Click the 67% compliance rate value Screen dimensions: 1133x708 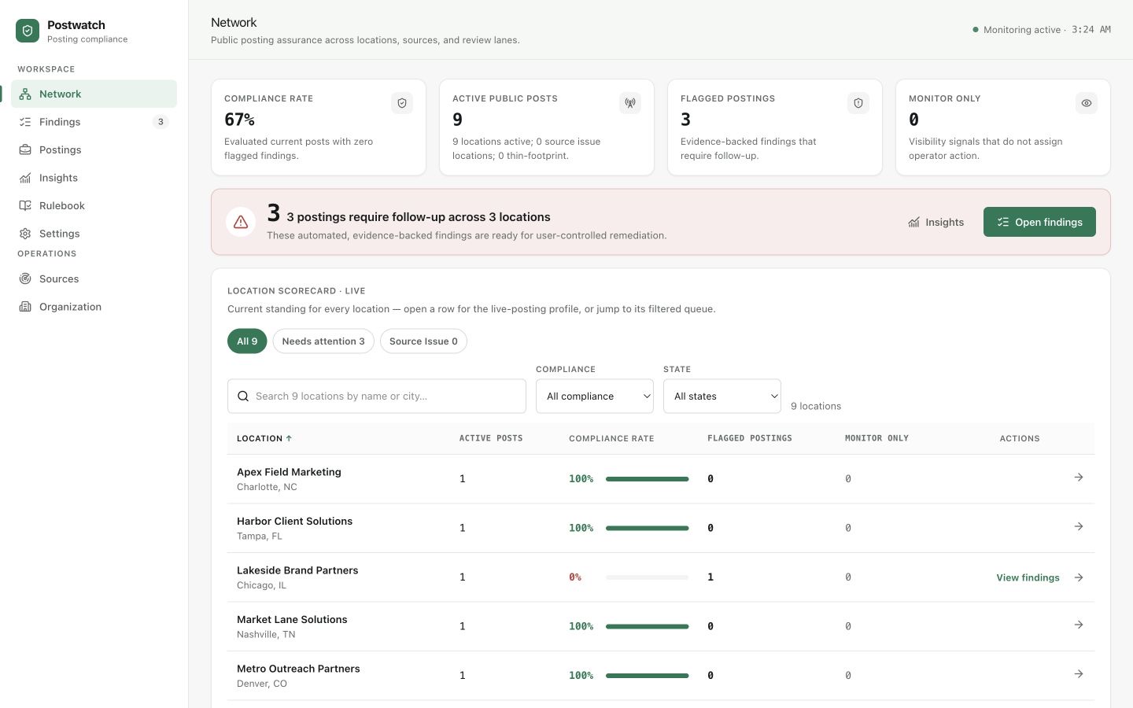(239, 120)
